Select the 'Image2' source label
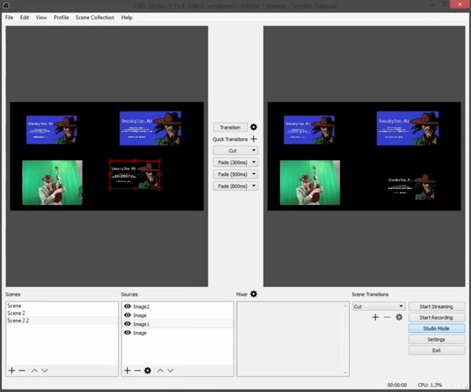Screen dimensions: 471x392 pos(141,307)
